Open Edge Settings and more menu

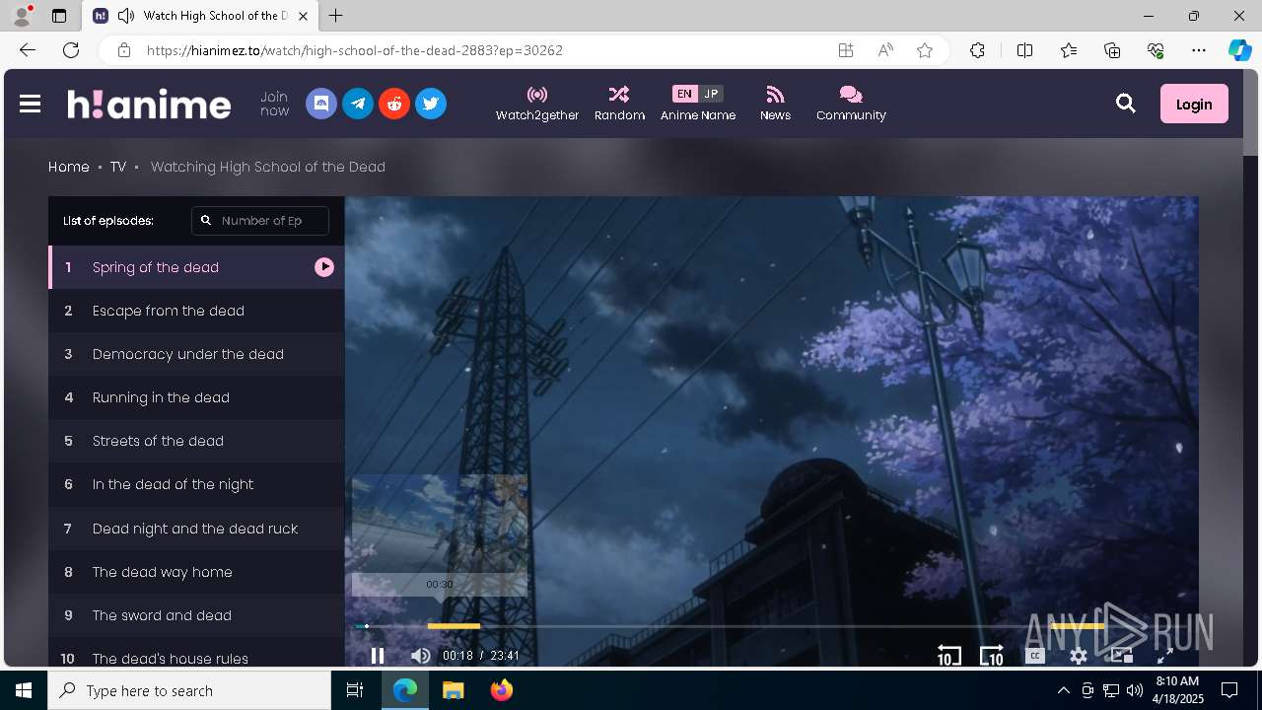point(1199,50)
